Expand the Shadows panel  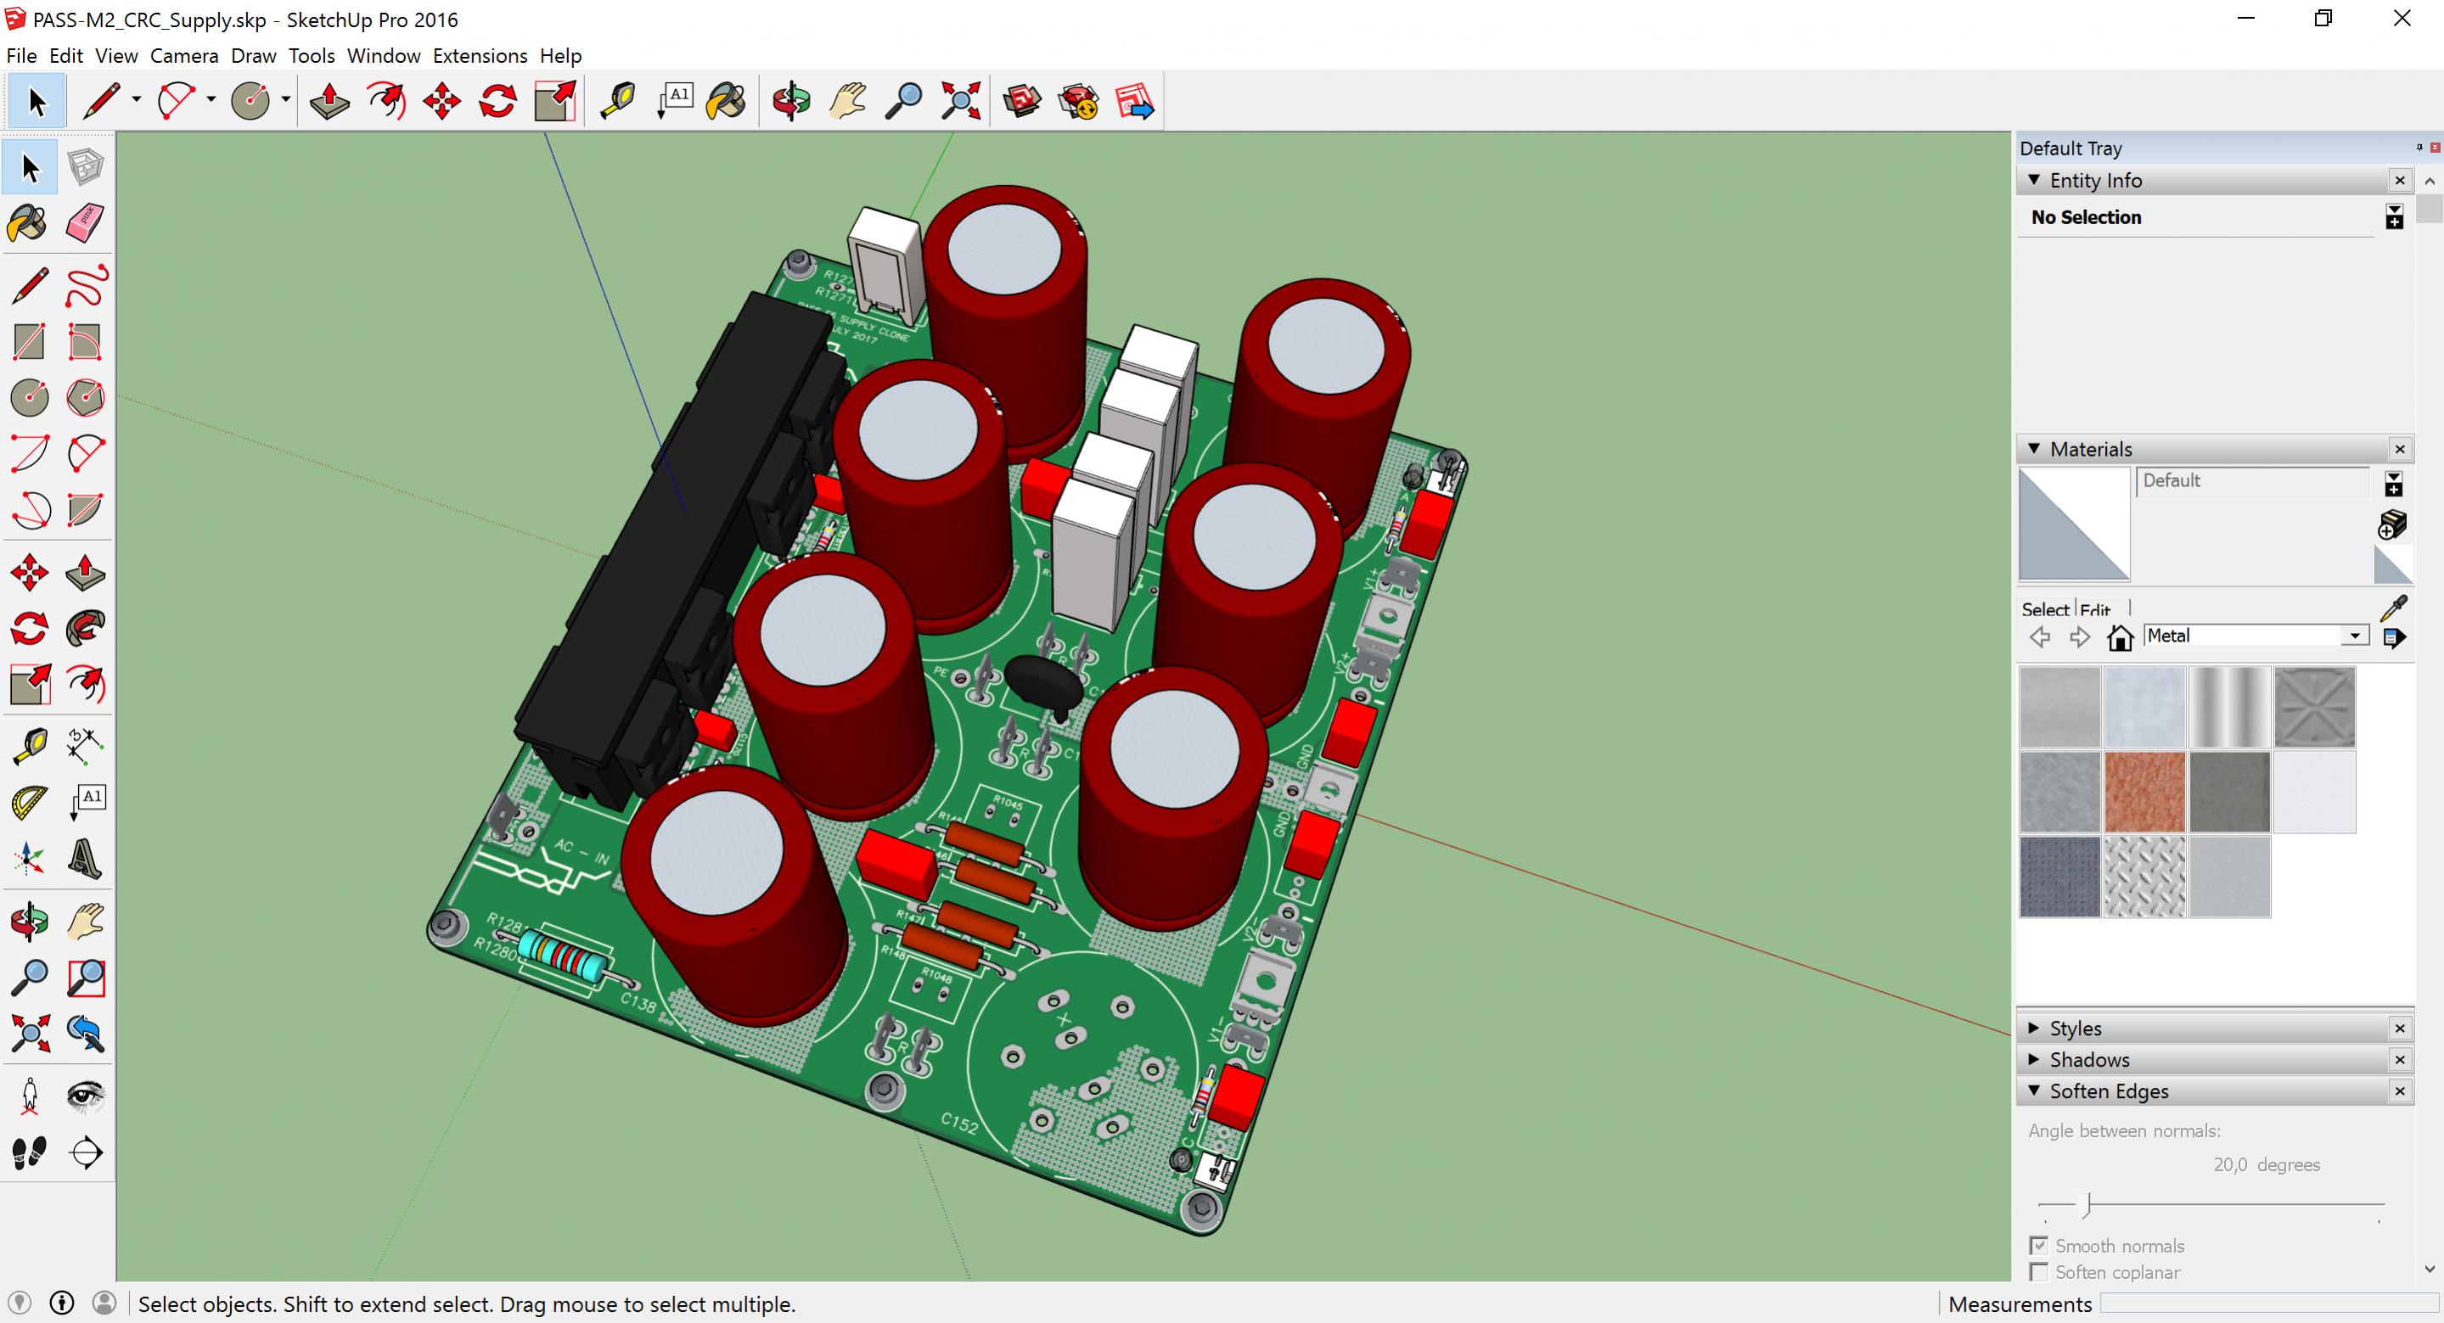pos(2033,1059)
